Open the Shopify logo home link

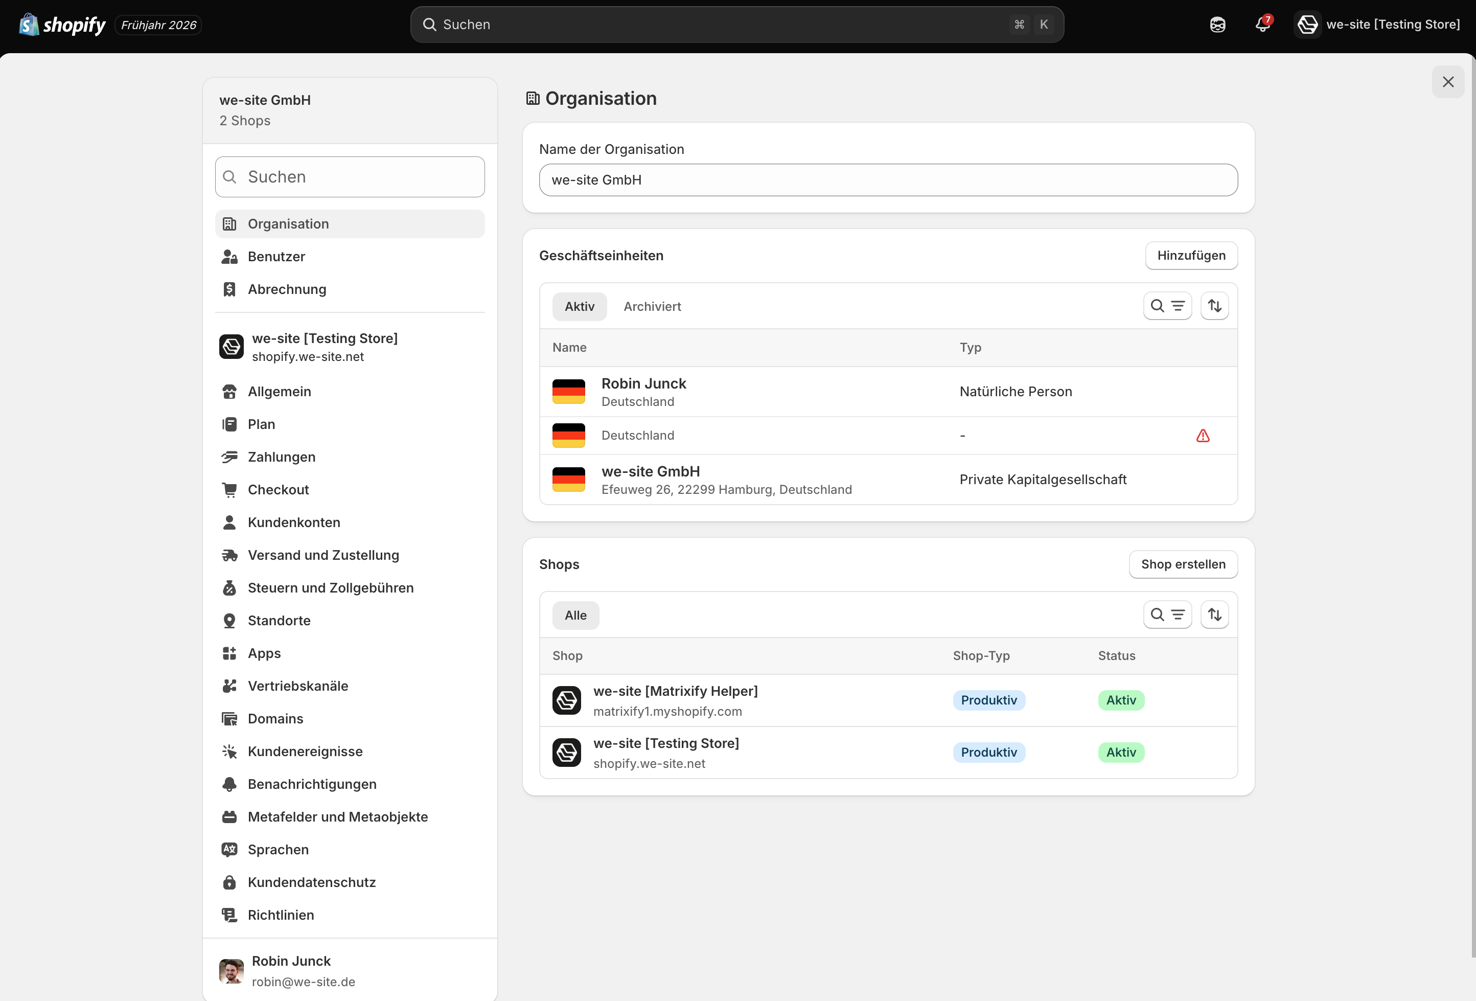coord(62,25)
